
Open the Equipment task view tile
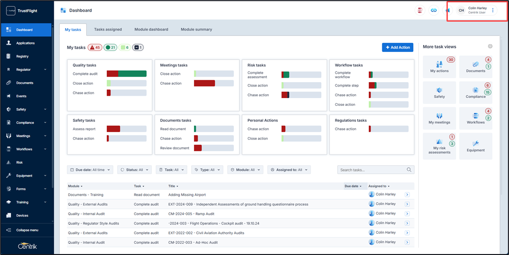(476, 146)
